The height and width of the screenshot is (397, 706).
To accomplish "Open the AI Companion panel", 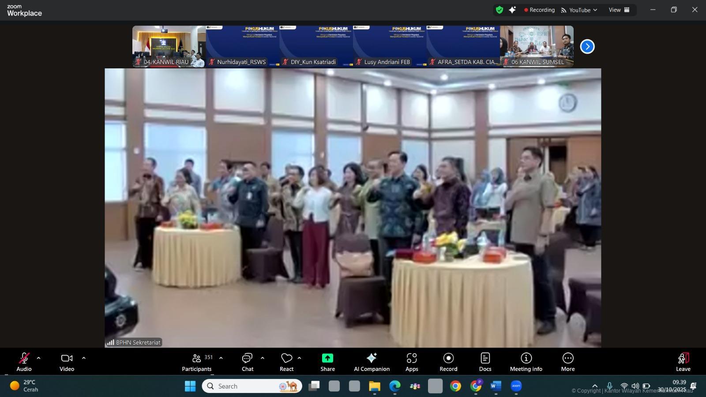I will pos(372,362).
